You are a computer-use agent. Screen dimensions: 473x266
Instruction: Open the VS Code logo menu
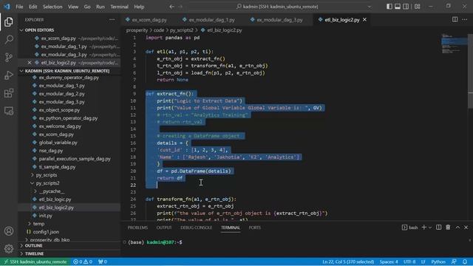(x=7, y=7)
